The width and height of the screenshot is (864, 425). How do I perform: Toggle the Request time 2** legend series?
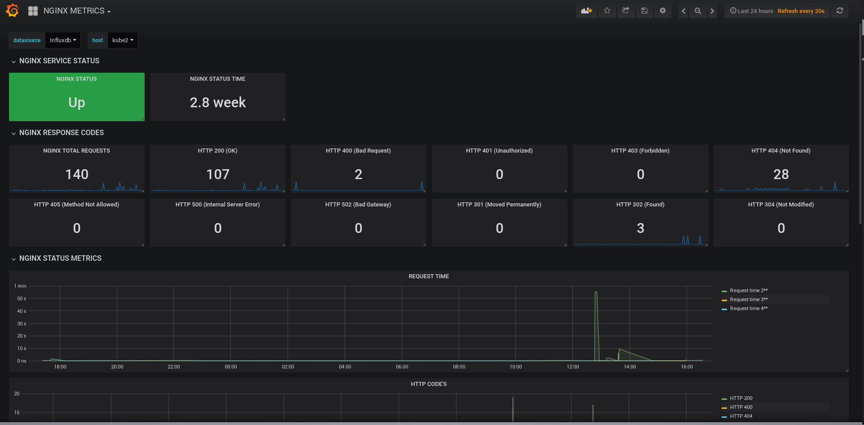(x=749, y=291)
